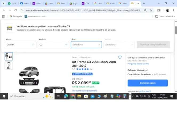
Task: Click the 'Comprar agora' button
Action: click(148, 83)
